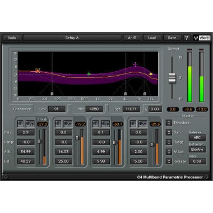Click the Waves logo icon
This screenshot has width=213, height=213.
(x=202, y=38)
